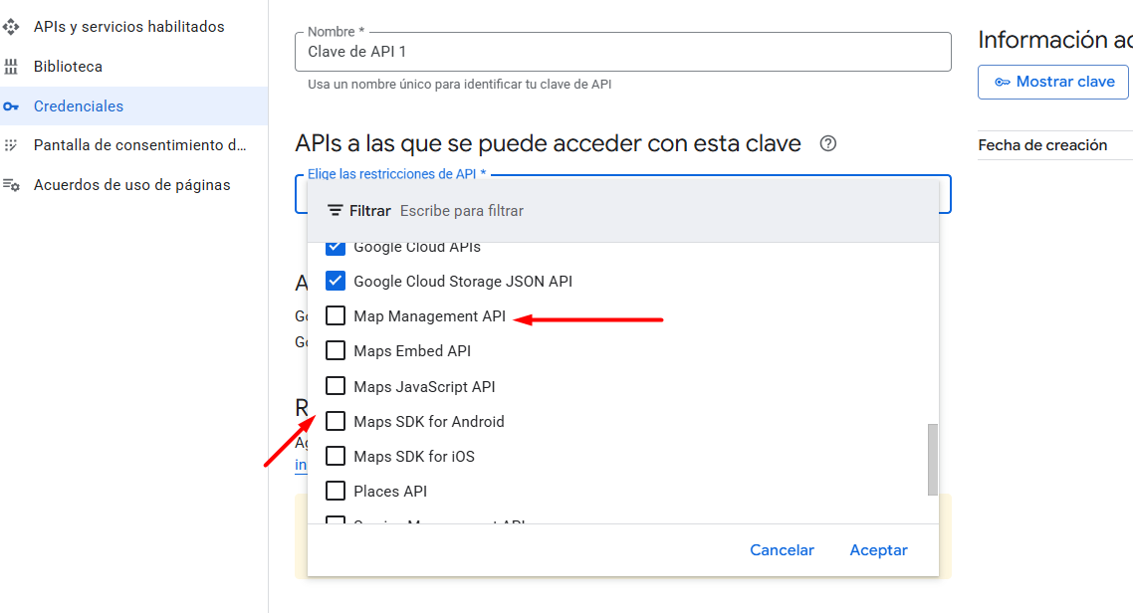Screen dimensions: 1133x613
Task: Open Acuerdos de uso de páginas
Action: [133, 185]
